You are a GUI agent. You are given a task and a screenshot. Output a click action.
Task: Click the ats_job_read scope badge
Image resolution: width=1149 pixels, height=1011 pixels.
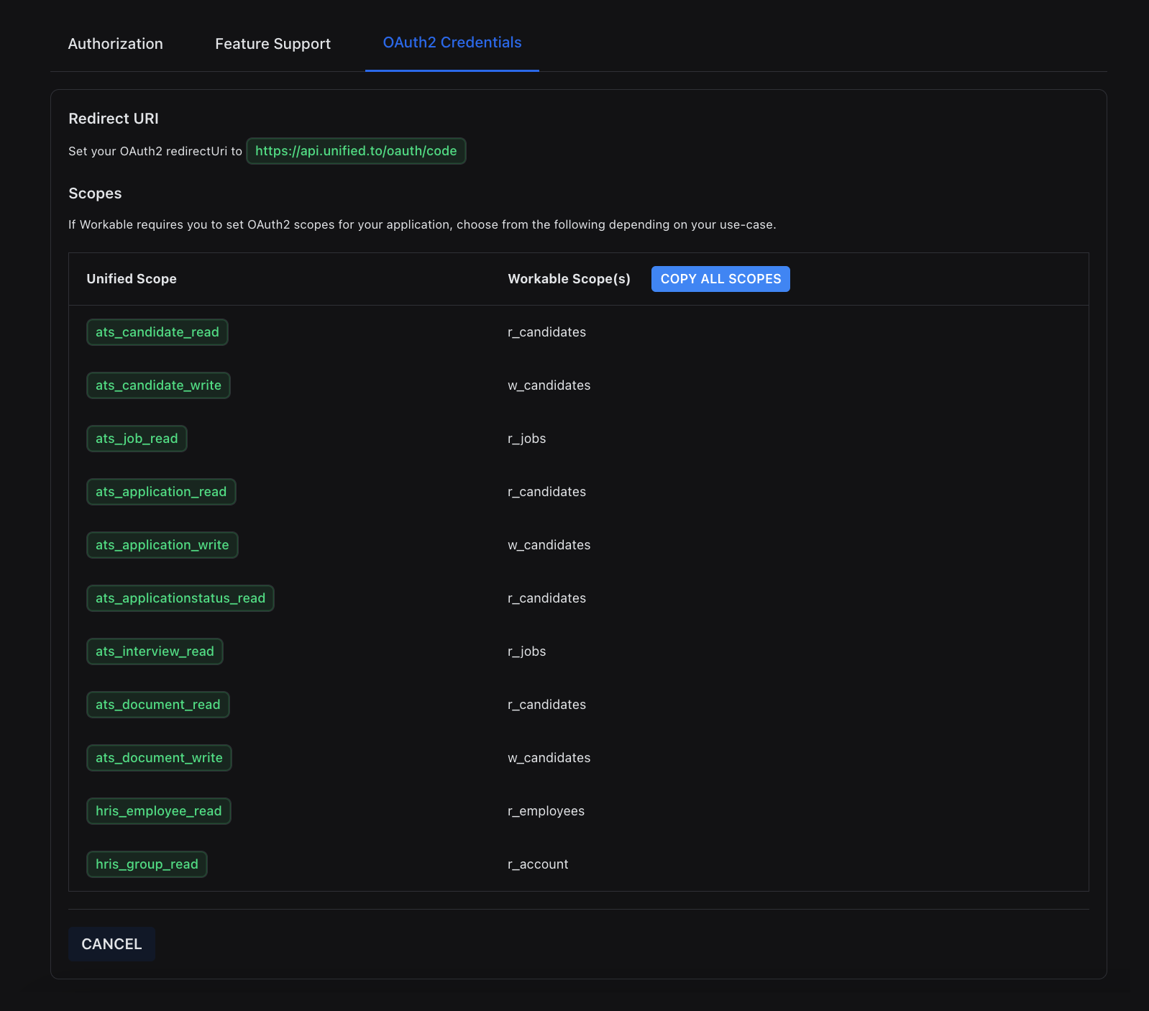pos(137,439)
